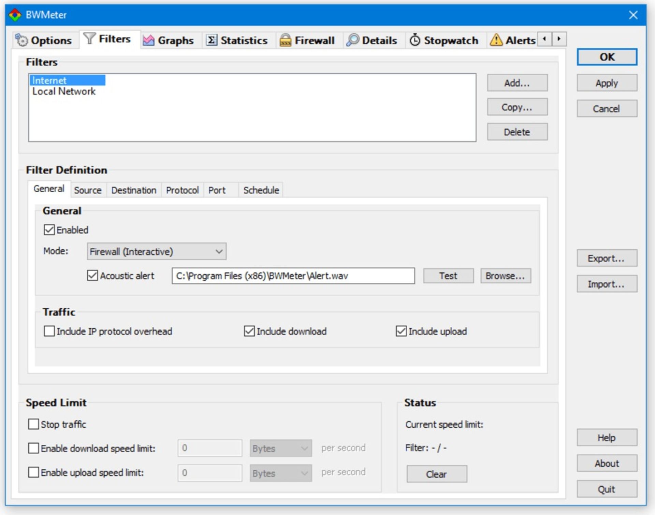Screen dimensions: 655x515
Task: Click the Options gear icon
Action: click(21, 40)
